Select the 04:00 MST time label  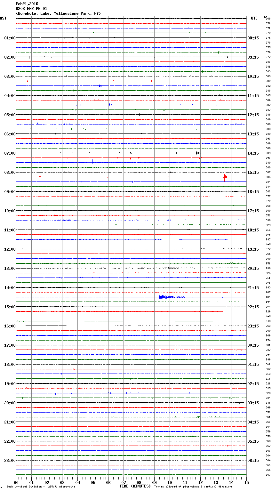[10, 96]
